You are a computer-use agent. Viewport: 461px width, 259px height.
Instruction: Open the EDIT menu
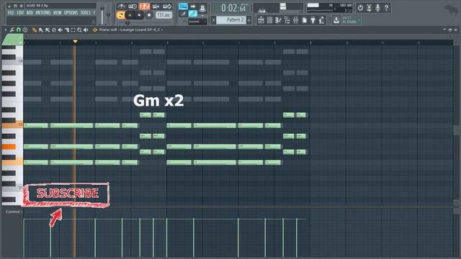tap(20, 13)
